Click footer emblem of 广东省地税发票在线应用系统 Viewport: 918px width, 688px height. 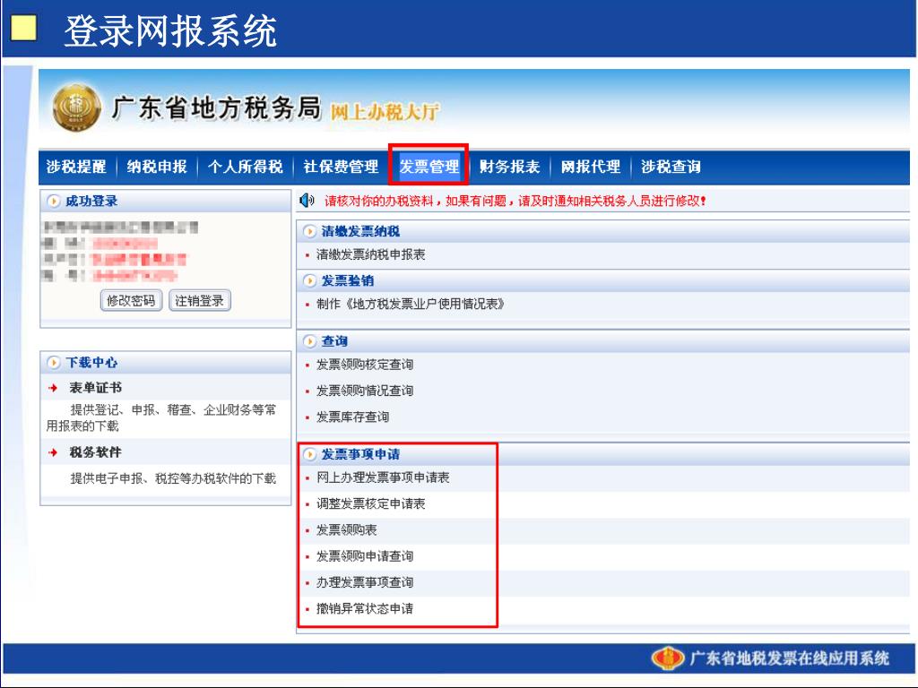tap(667, 658)
